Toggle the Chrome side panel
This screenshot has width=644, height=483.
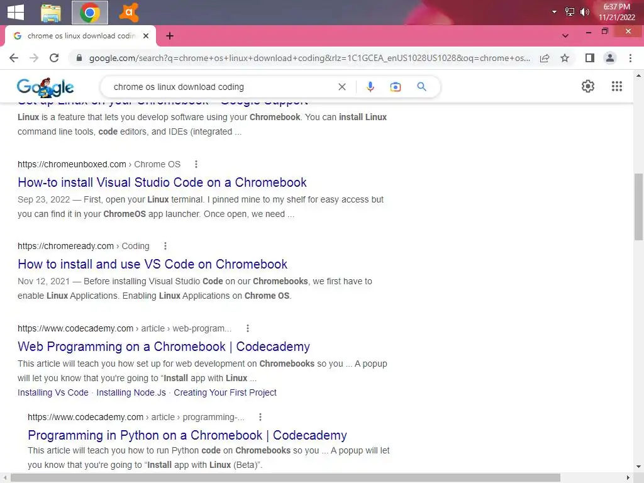click(x=590, y=58)
